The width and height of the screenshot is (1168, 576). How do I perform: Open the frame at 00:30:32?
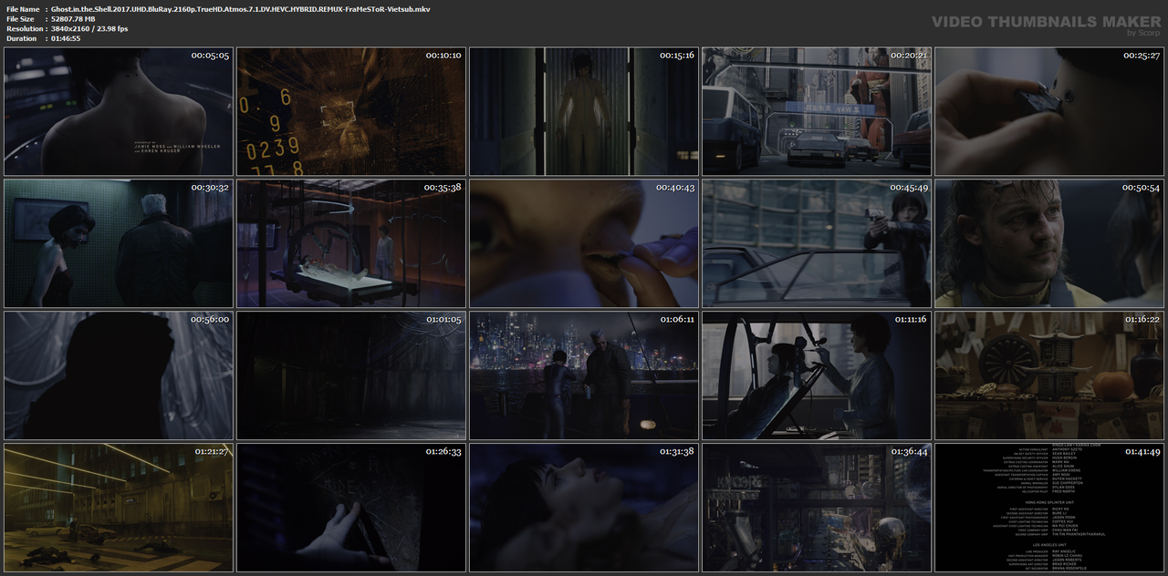pos(119,243)
